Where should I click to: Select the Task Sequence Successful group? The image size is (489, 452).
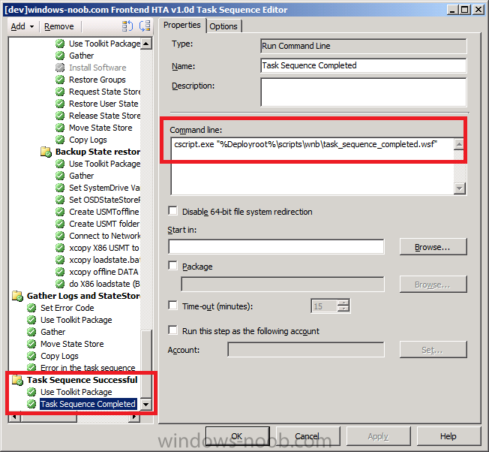point(82,380)
